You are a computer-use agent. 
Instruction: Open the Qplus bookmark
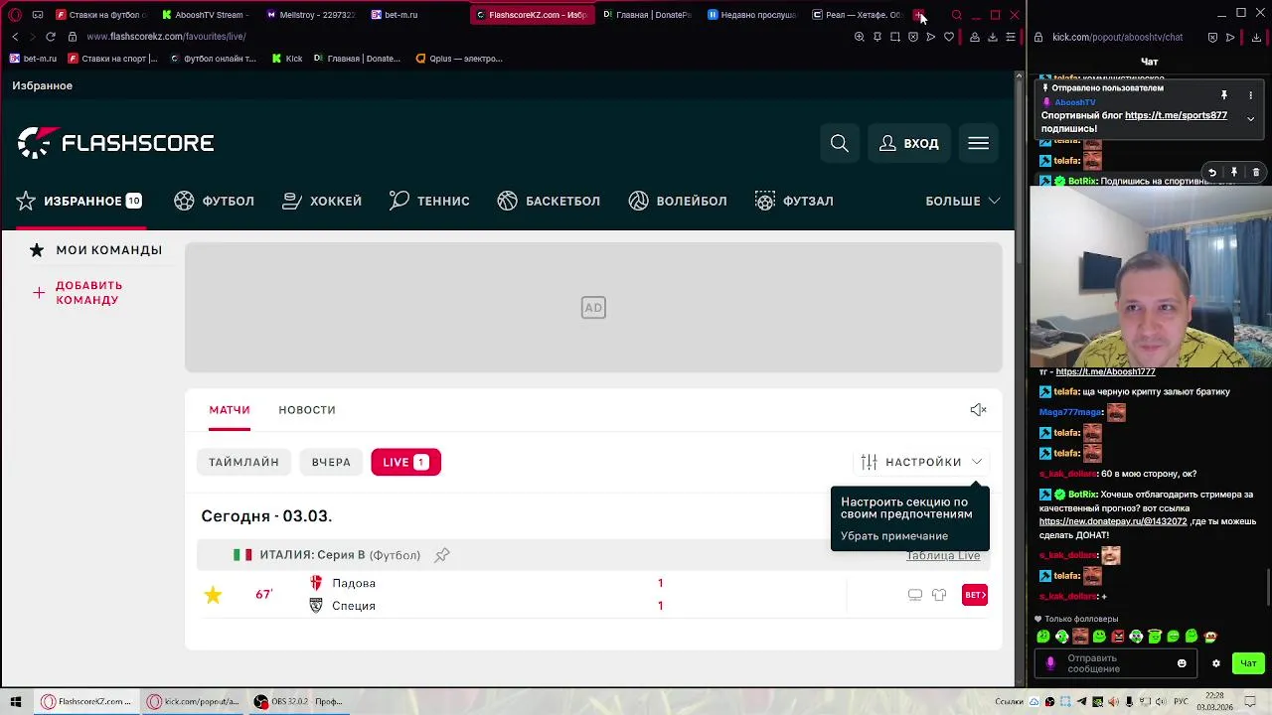(x=459, y=59)
